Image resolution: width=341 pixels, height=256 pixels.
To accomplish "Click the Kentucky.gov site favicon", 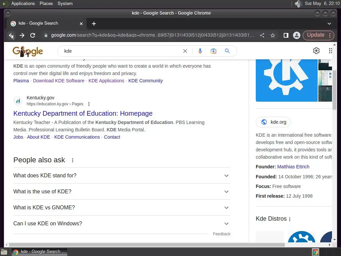I will (18, 101).
